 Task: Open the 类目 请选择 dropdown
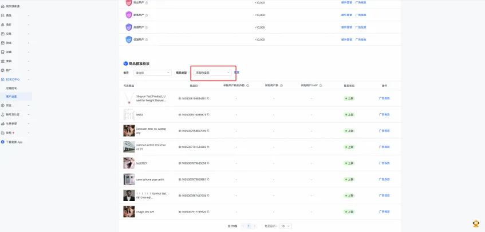click(x=152, y=73)
